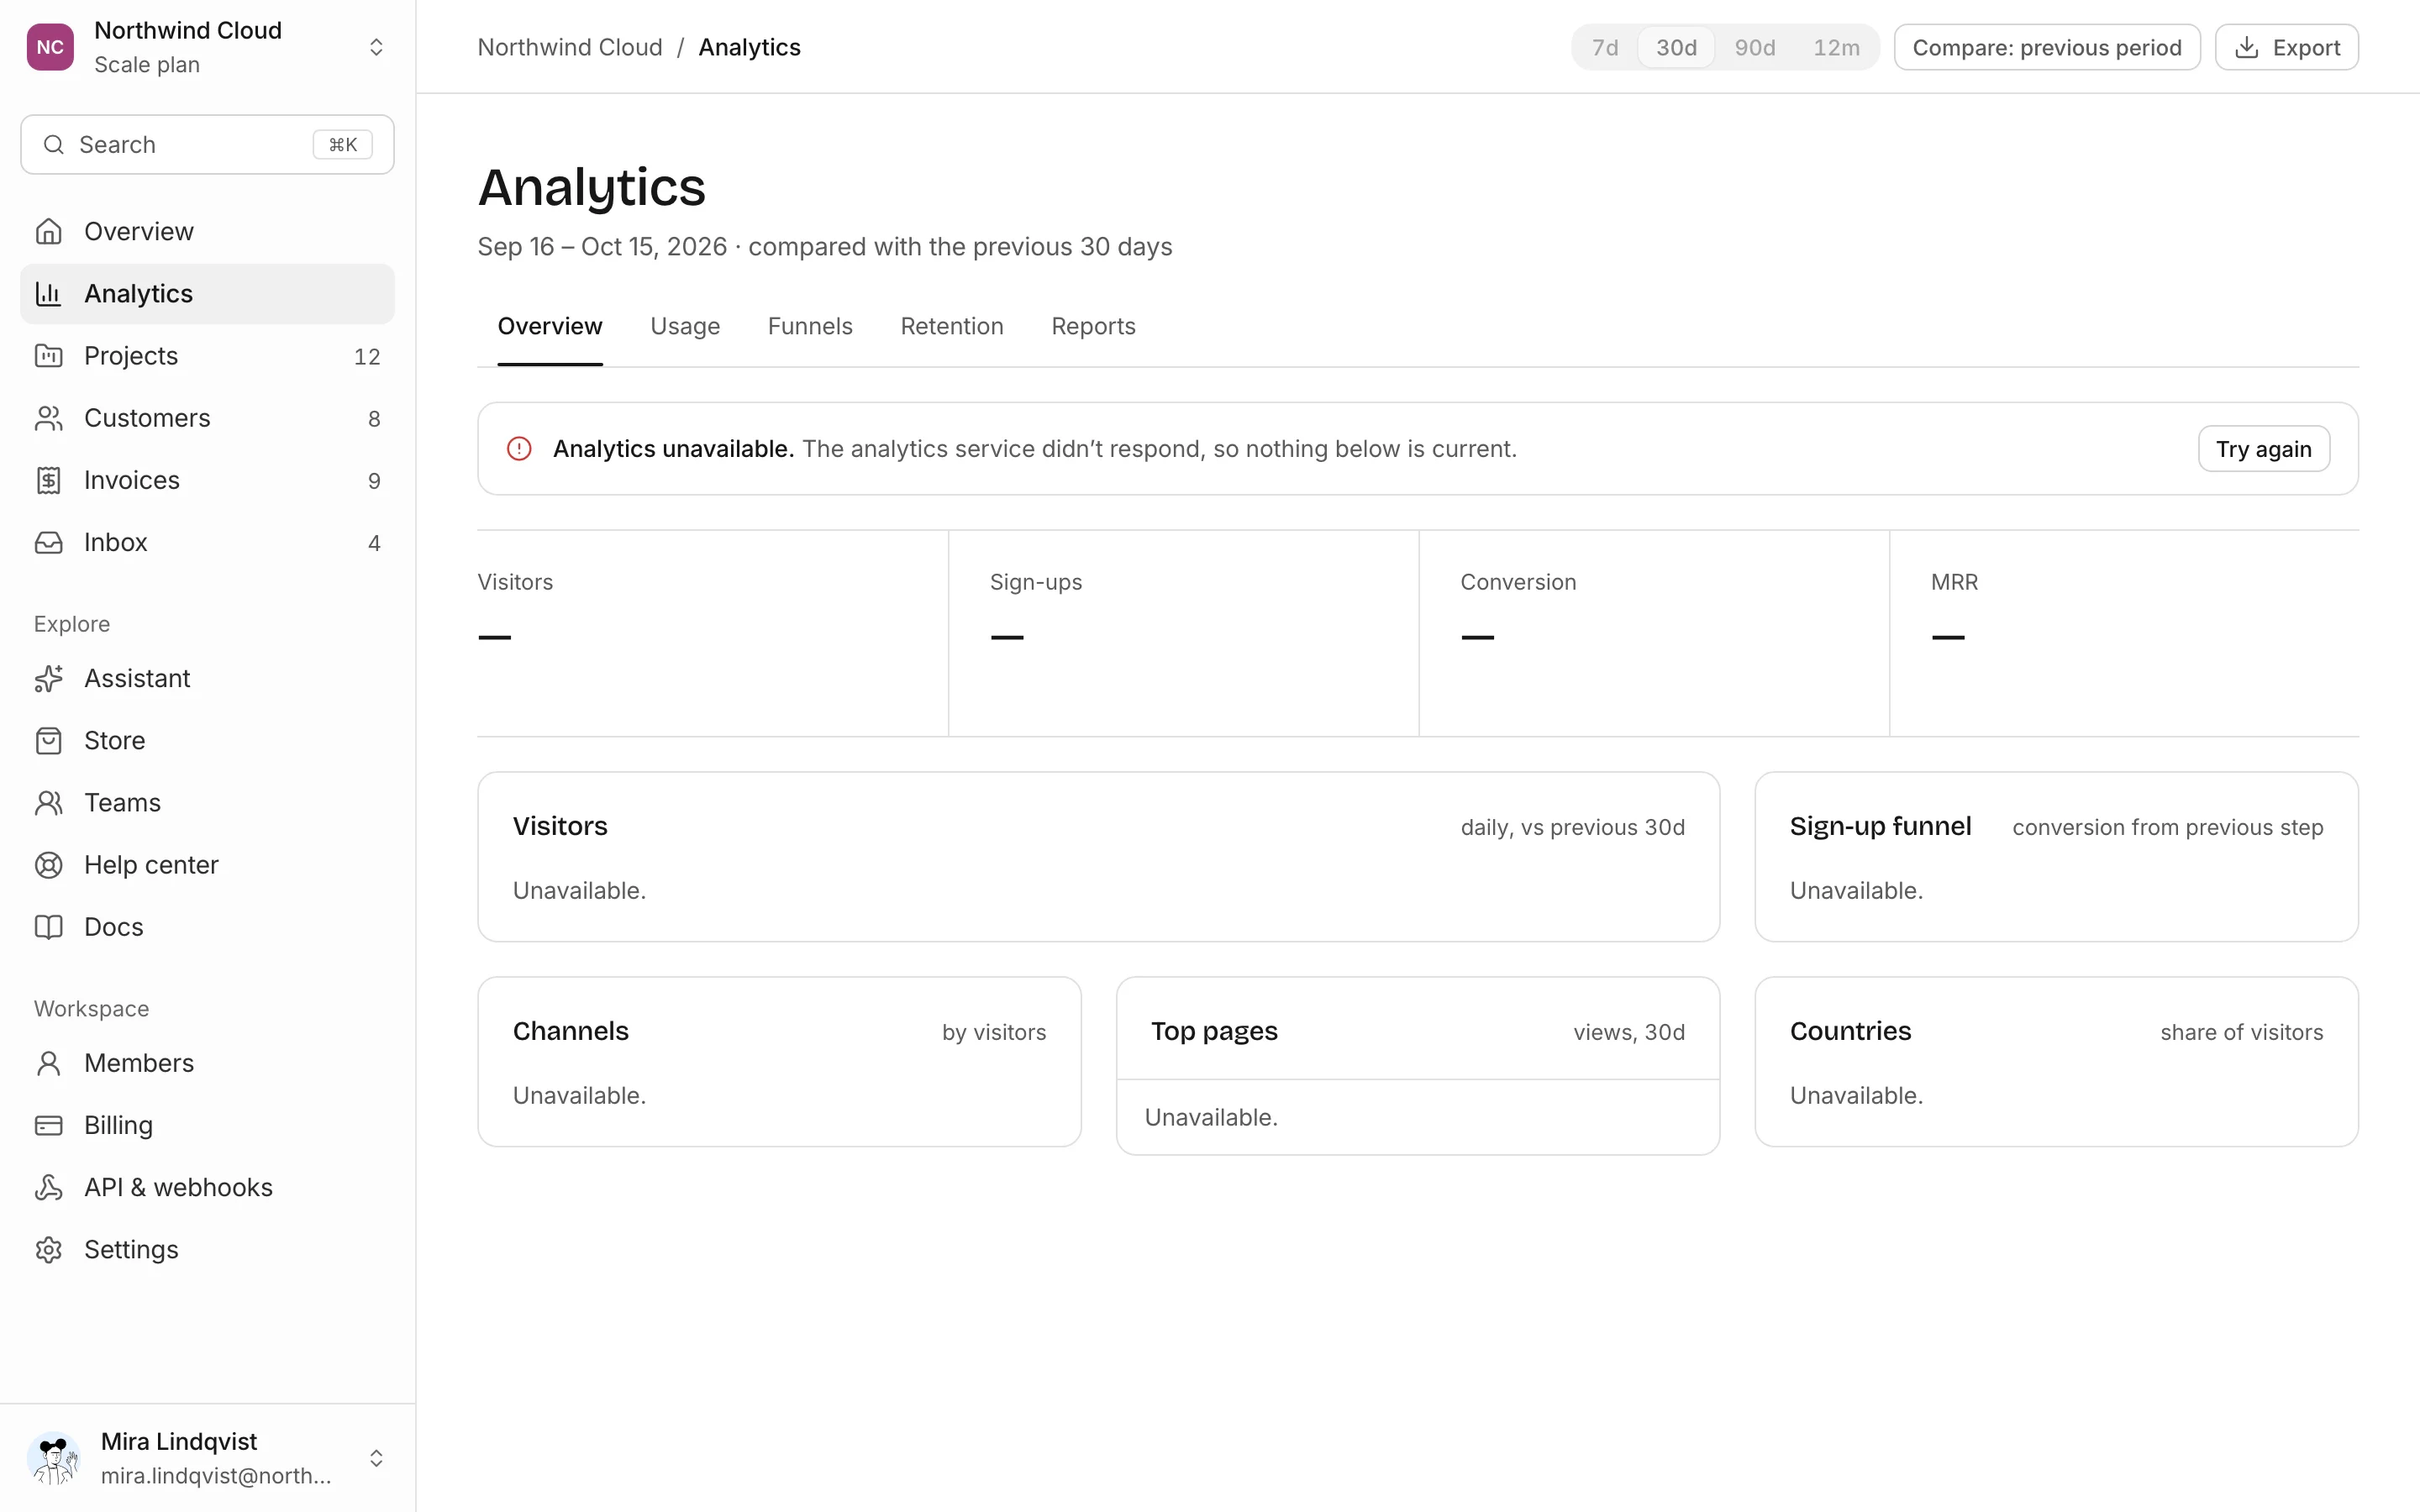Viewport: 2420px width, 1512px height.
Task: Open the Teams icon
Action: tap(48, 802)
